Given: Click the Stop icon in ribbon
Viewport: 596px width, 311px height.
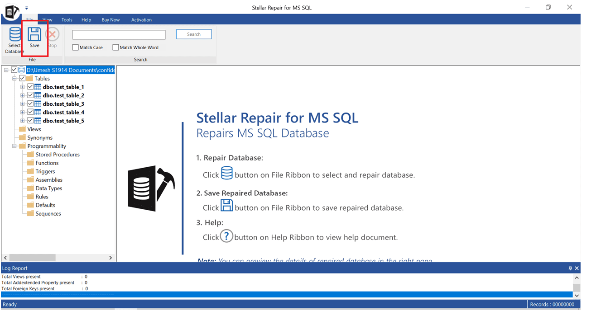Looking at the screenshot, I should (x=53, y=34).
